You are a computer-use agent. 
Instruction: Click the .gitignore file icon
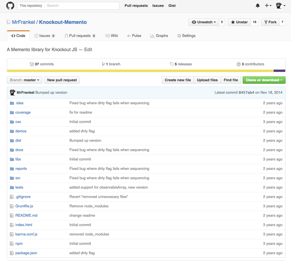pos(12,197)
